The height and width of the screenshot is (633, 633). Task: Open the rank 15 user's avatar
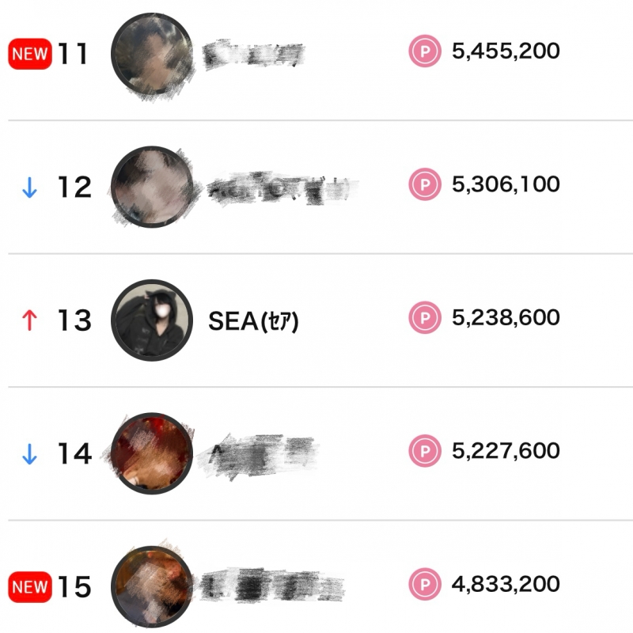153,586
